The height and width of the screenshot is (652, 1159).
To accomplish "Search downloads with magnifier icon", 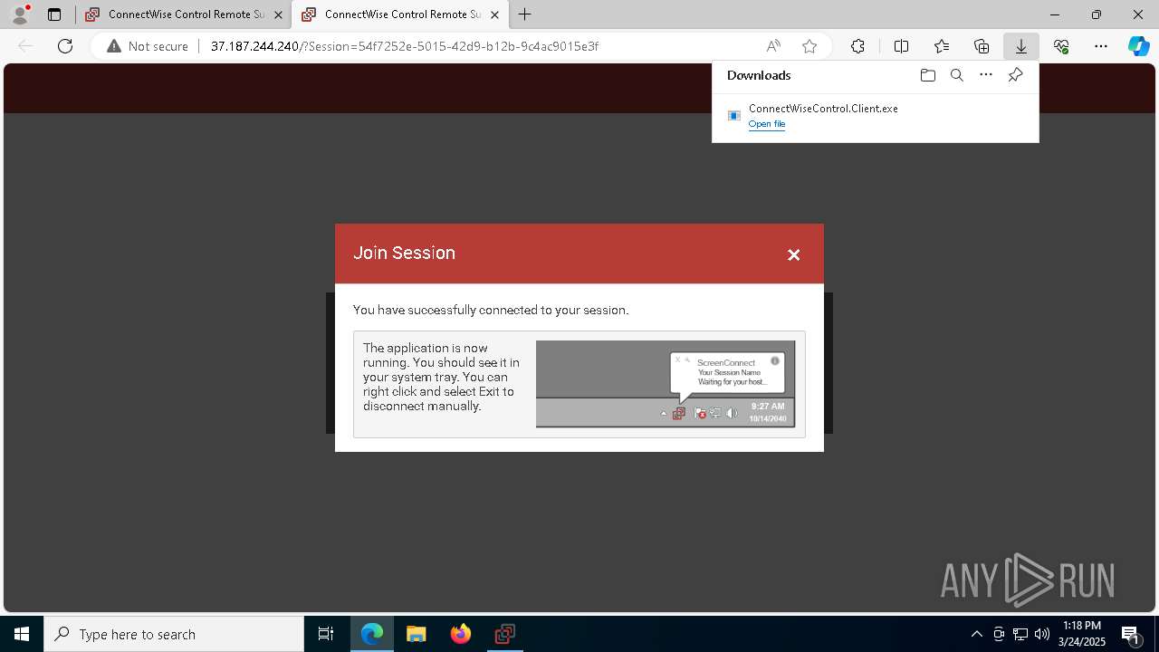I will click(956, 75).
